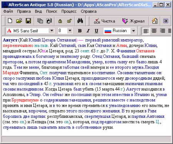
Task: Click the red word Брундизиуме
Action: tap(25, 100)
